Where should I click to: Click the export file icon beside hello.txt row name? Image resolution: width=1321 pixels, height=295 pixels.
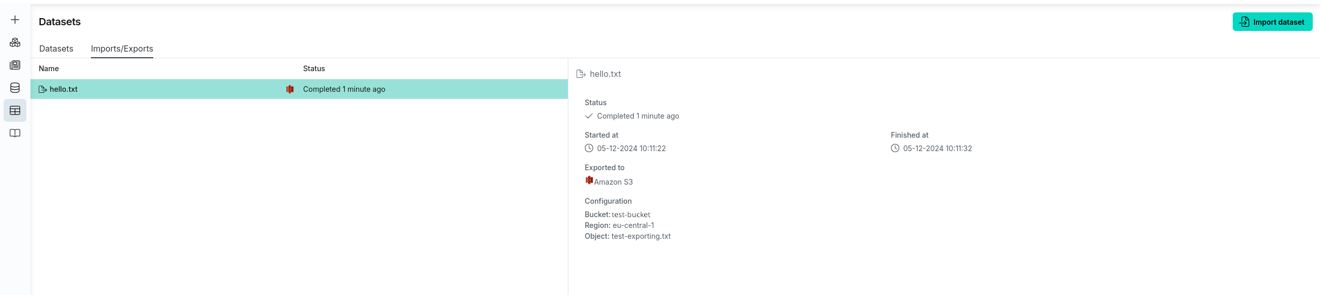43,89
